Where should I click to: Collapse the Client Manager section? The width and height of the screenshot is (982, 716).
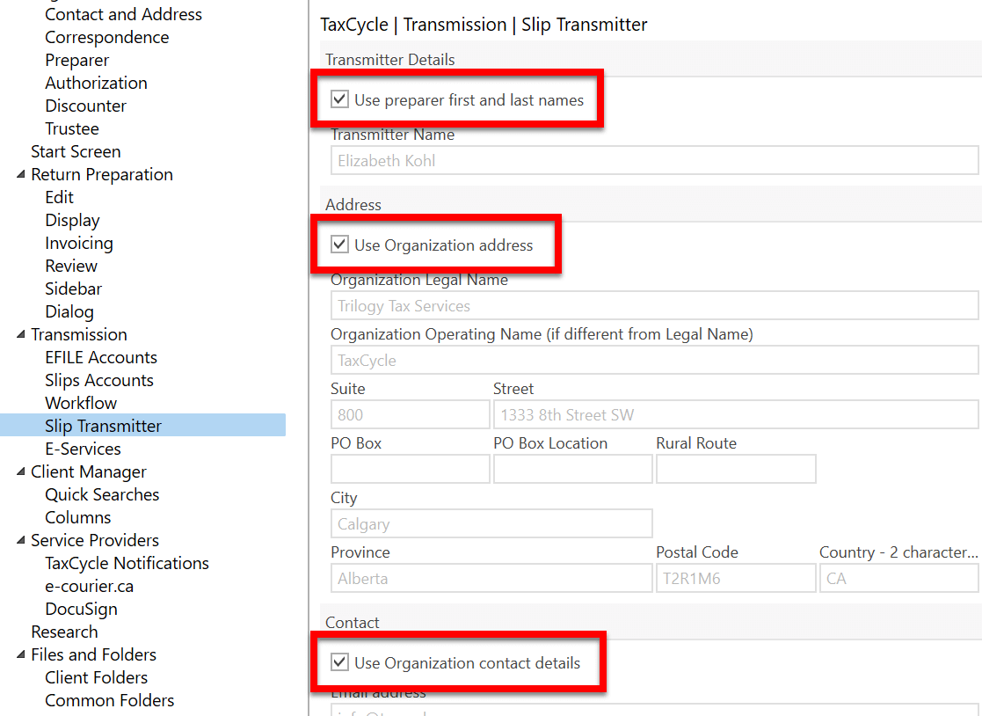(x=21, y=471)
